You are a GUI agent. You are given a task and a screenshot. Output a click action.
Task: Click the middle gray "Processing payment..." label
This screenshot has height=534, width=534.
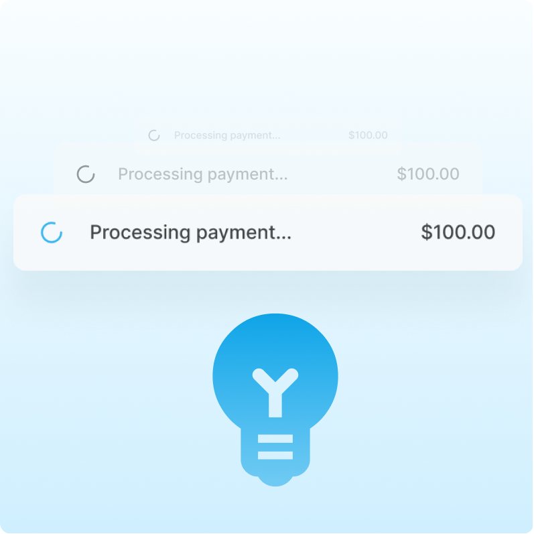pyautogui.click(x=203, y=174)
